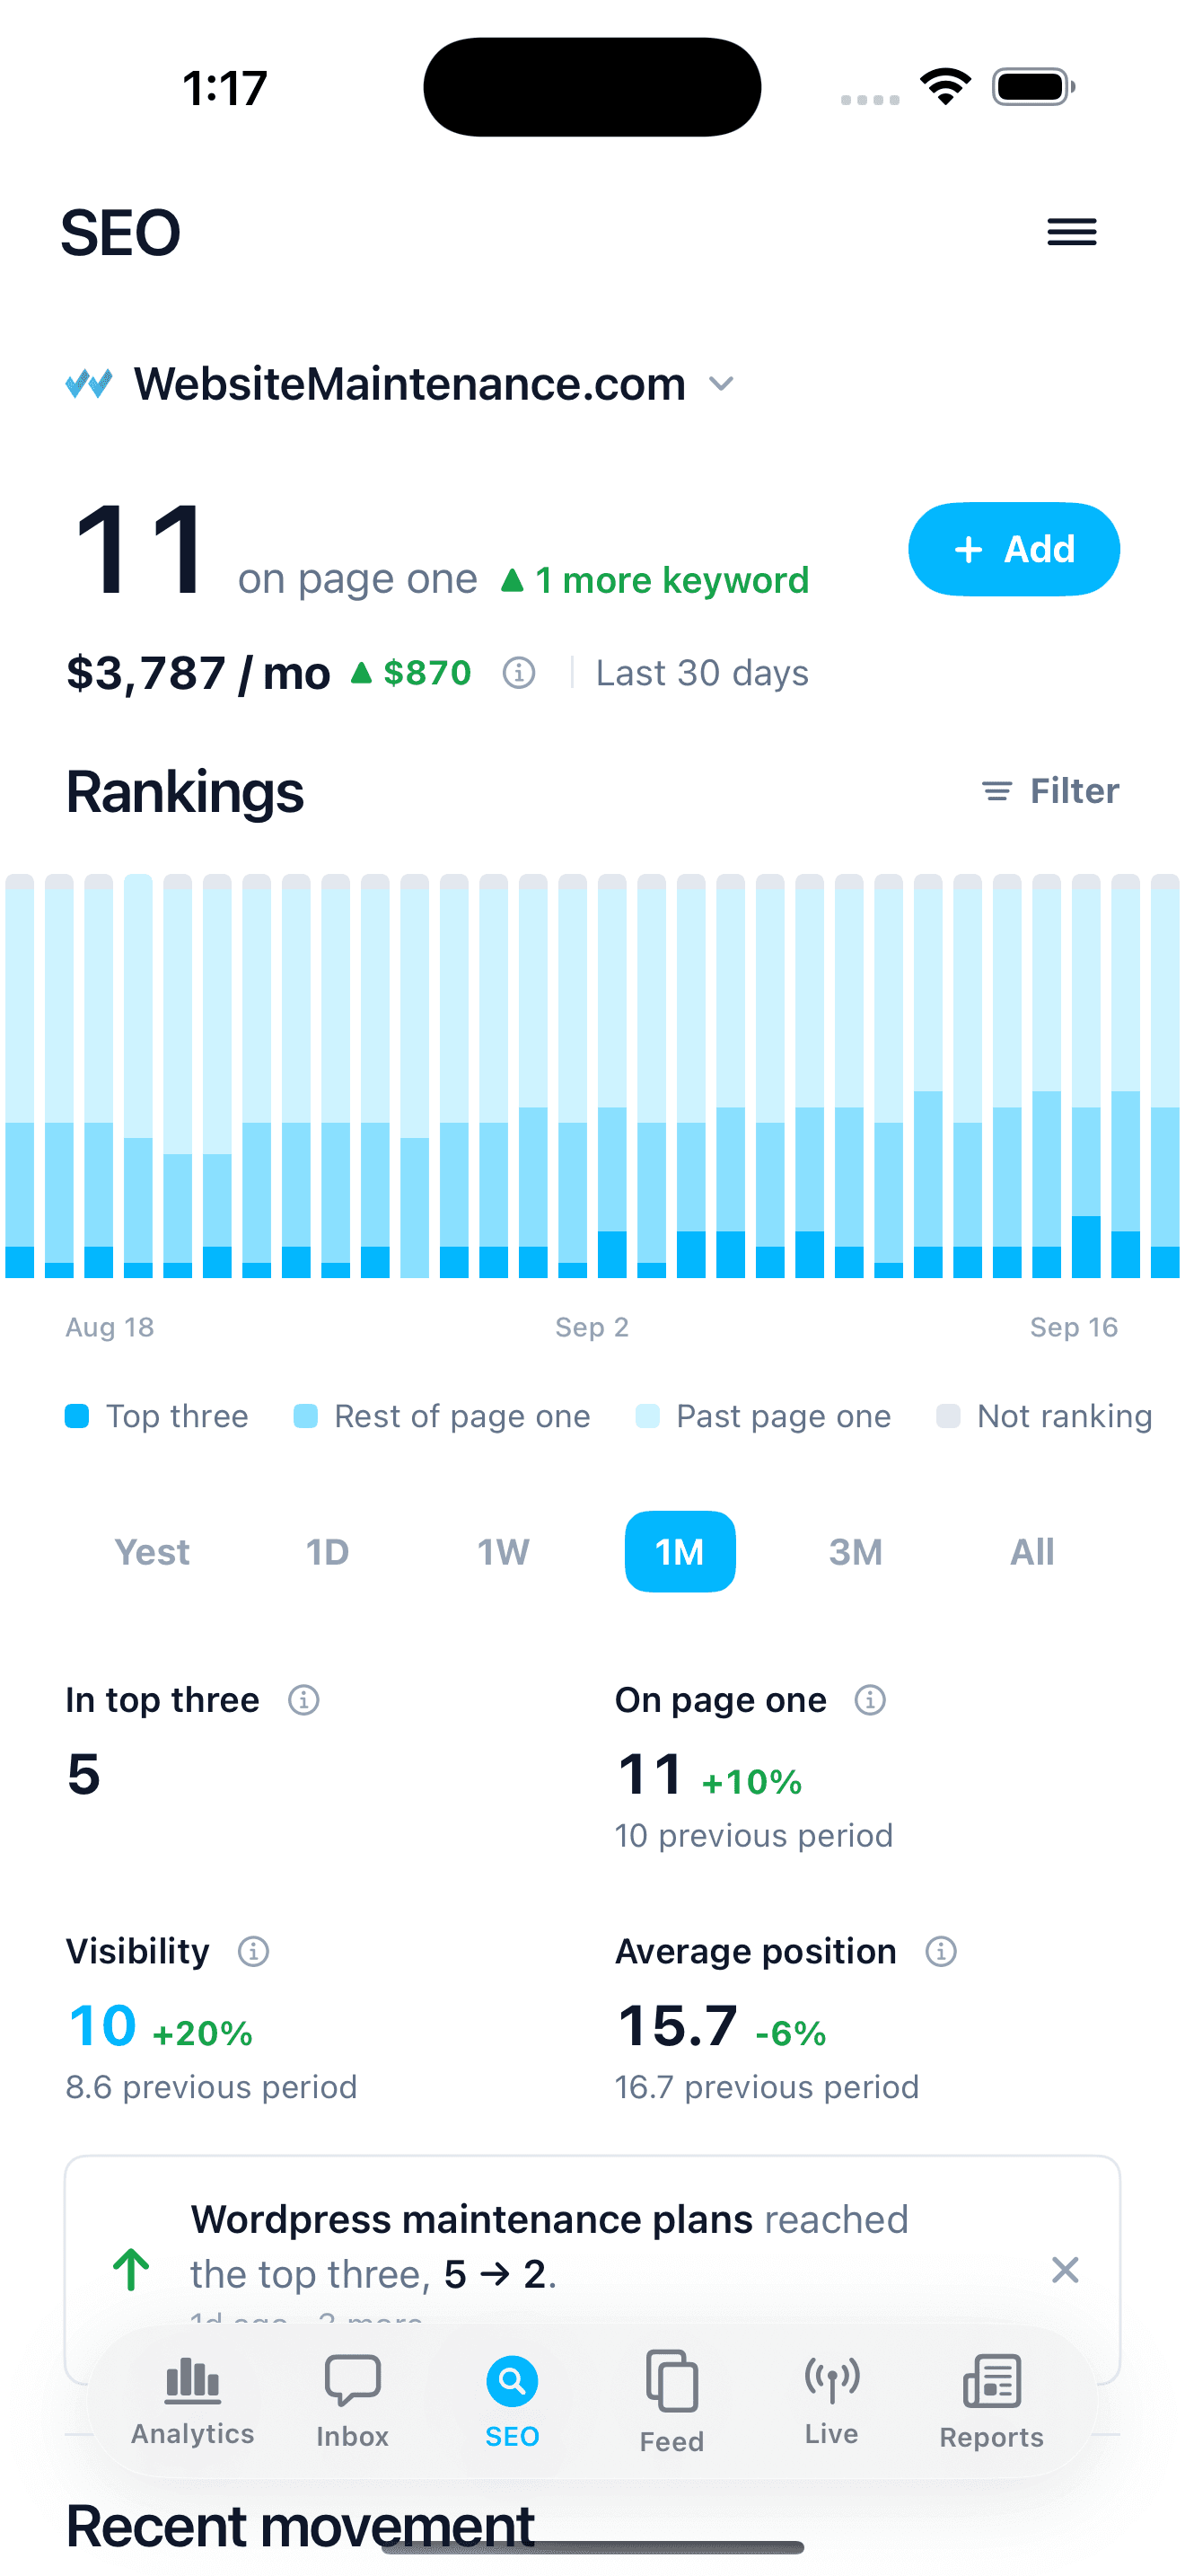
Task: Open the Reports tab
Action: pyautogui.click(x=992, y=2402)
